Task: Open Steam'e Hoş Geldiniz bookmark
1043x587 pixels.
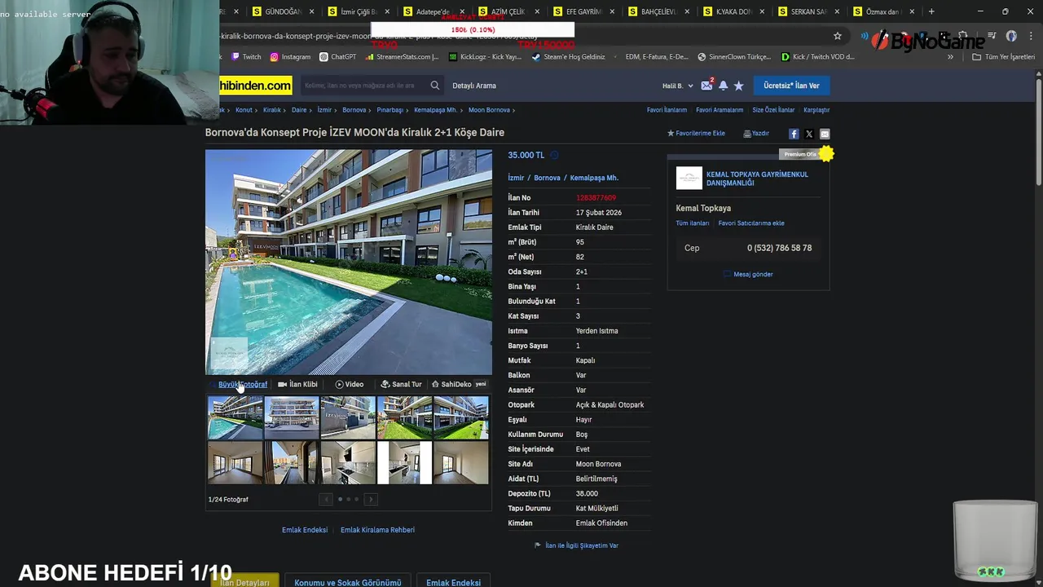Action: click(569, 57)
